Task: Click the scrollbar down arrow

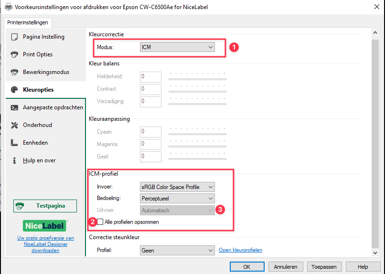Action: [375, 253]
